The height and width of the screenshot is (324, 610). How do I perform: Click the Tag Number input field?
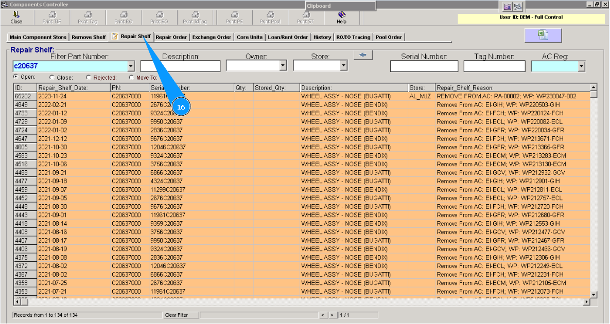(x=495, y=66)
